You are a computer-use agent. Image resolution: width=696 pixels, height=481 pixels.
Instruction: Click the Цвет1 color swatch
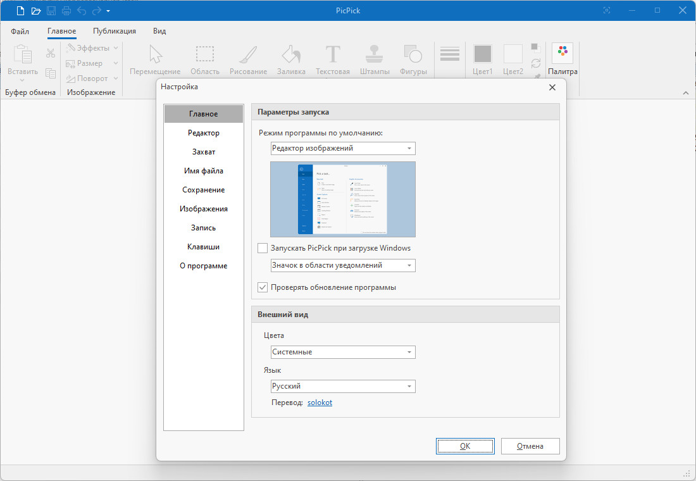(x=483, y=54)
